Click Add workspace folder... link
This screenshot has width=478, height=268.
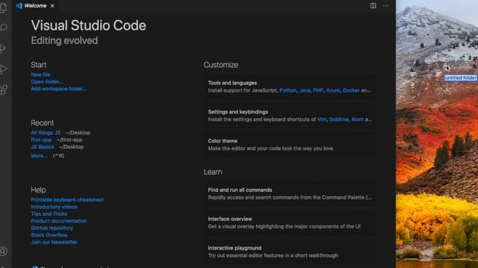point(58,89)
